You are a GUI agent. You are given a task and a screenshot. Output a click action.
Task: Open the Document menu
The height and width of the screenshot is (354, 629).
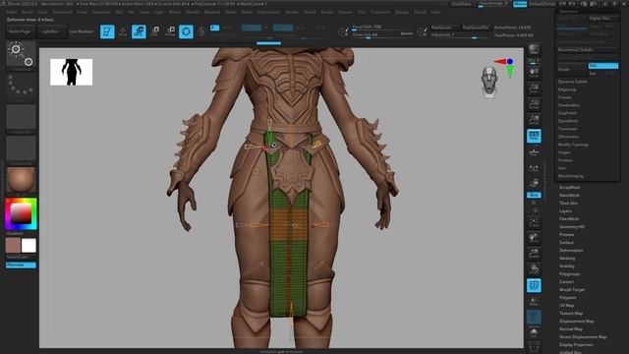tap(63, 13)
